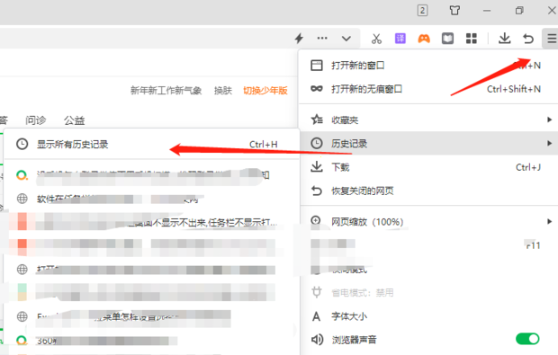
Task: Open the three-dots more options icon
Action: [x=322, y=38]
